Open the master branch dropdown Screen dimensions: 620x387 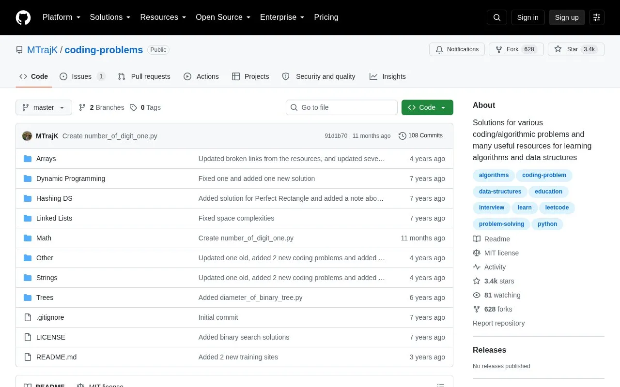(x=44, y=107)
